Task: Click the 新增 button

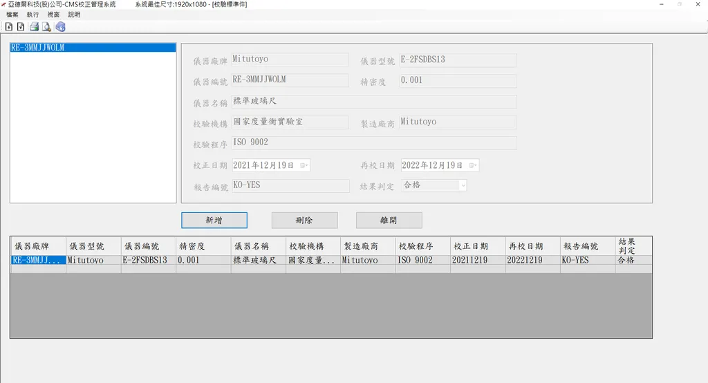Action: 214,221
